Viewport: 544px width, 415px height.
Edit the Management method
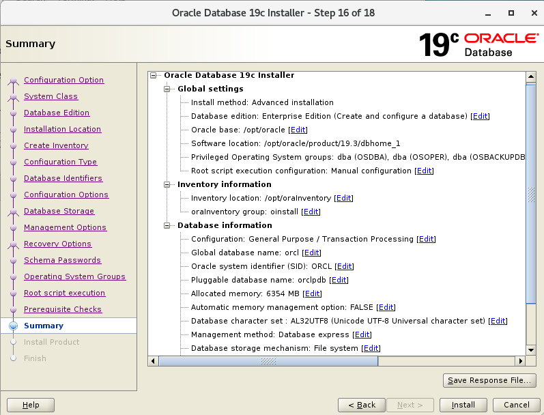click(362, 334)
